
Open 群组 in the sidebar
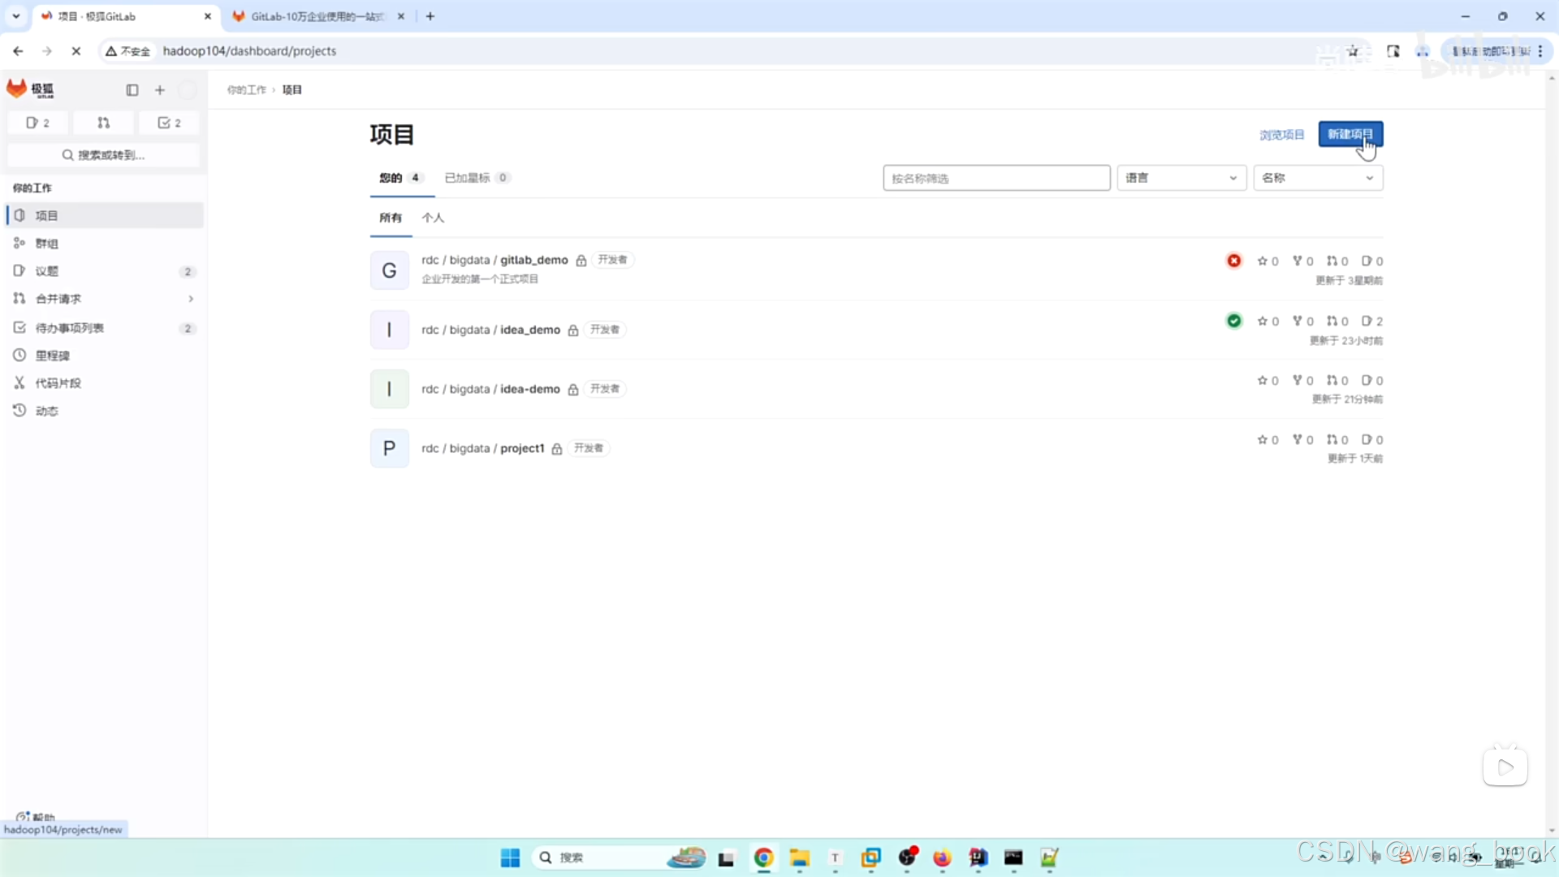105,243
